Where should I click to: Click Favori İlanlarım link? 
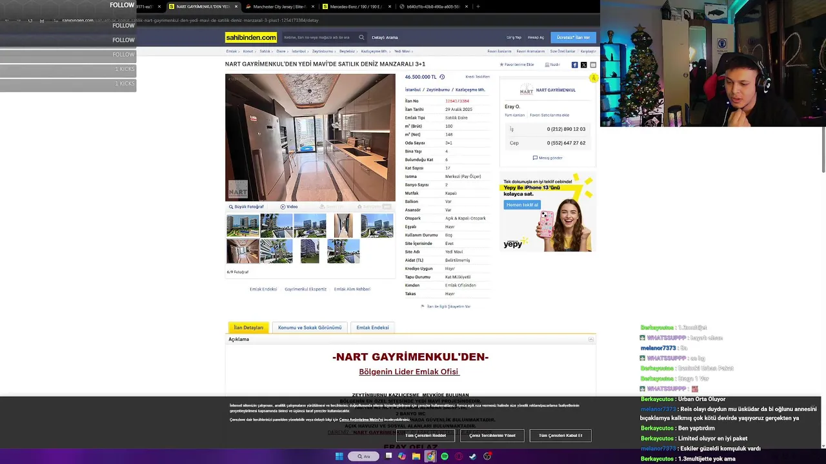coord(499,51)
